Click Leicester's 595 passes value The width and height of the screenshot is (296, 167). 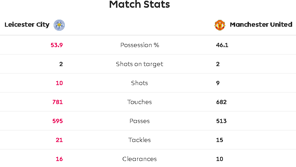tap(58, 121)
